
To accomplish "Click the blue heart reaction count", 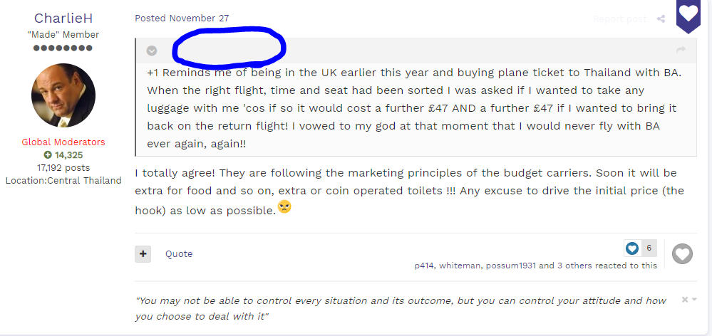I will coord(640,248).
